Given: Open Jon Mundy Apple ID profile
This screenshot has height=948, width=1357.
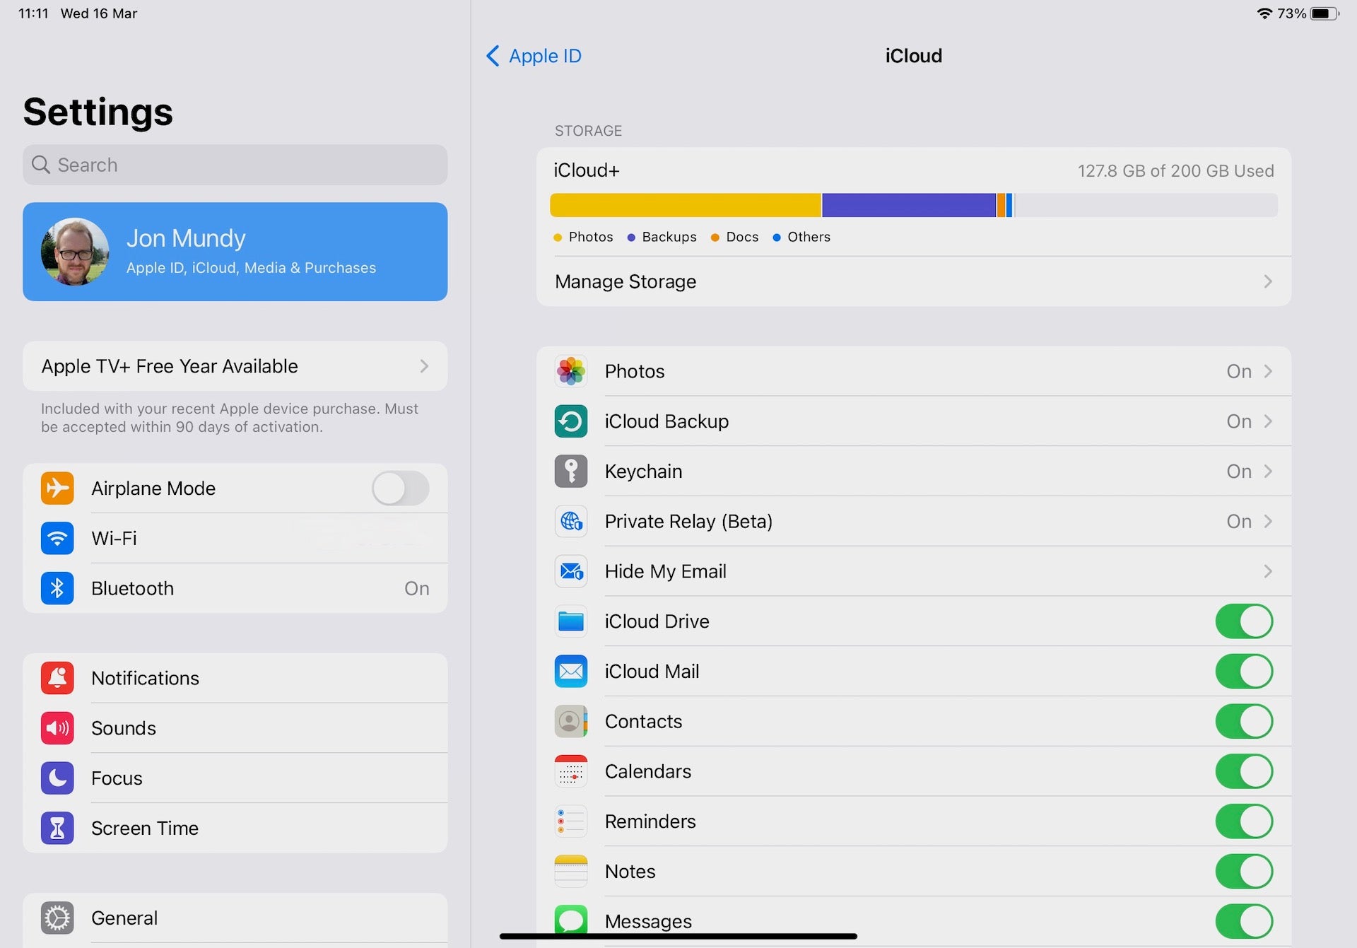Looking at the screenshot, I should [235, 252].
